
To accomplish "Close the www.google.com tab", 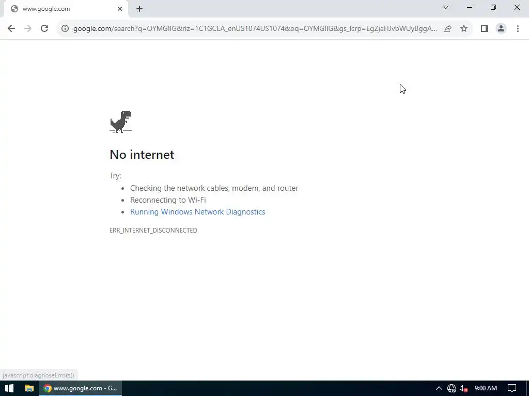I will tap(120, 9).
